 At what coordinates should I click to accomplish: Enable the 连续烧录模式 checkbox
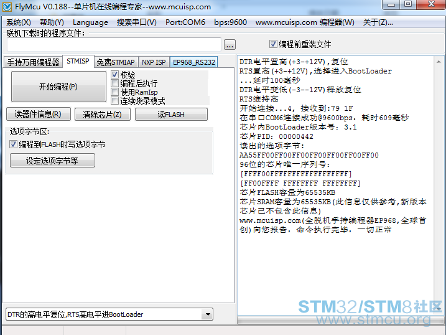114,101
